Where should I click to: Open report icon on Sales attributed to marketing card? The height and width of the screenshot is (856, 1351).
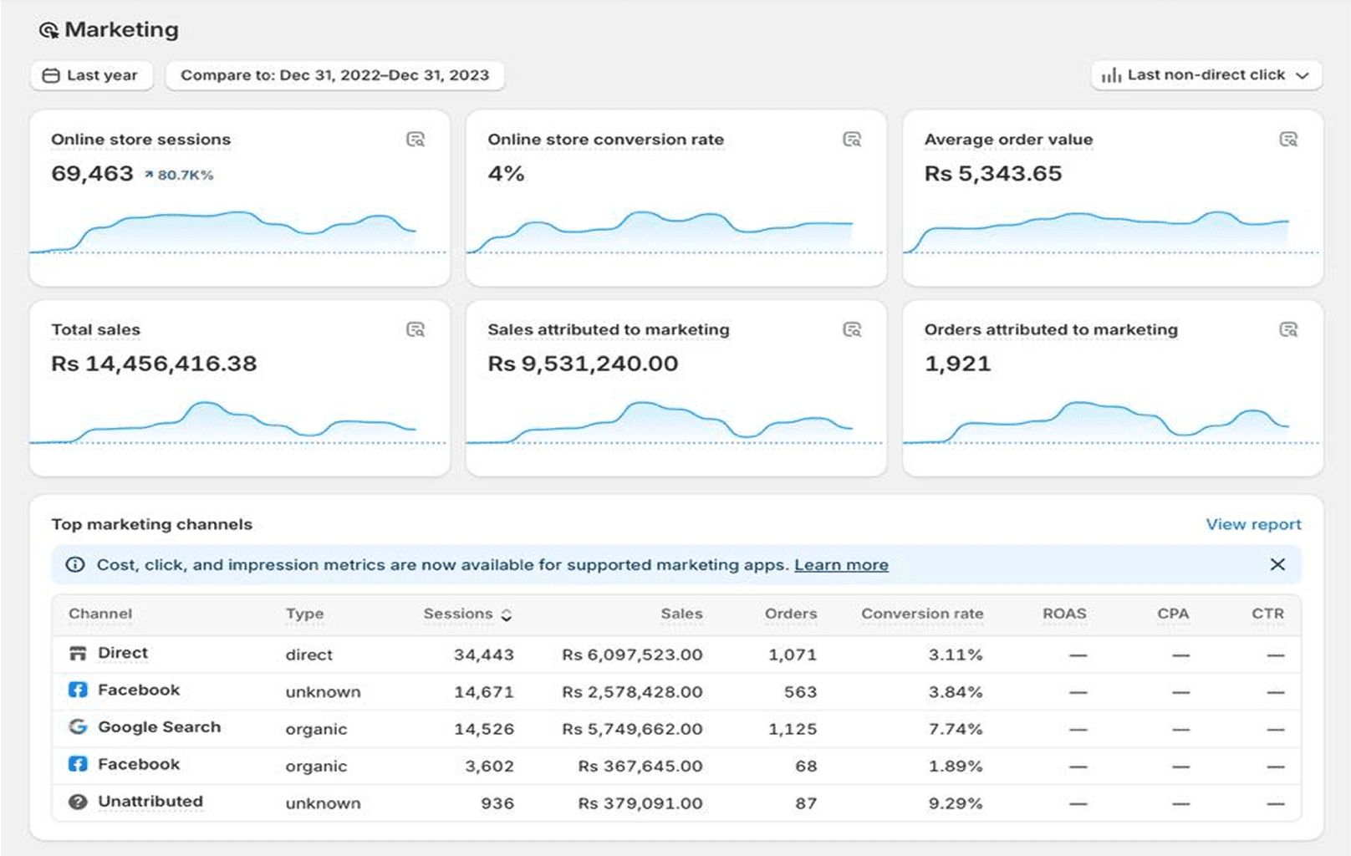click(852, 330)
